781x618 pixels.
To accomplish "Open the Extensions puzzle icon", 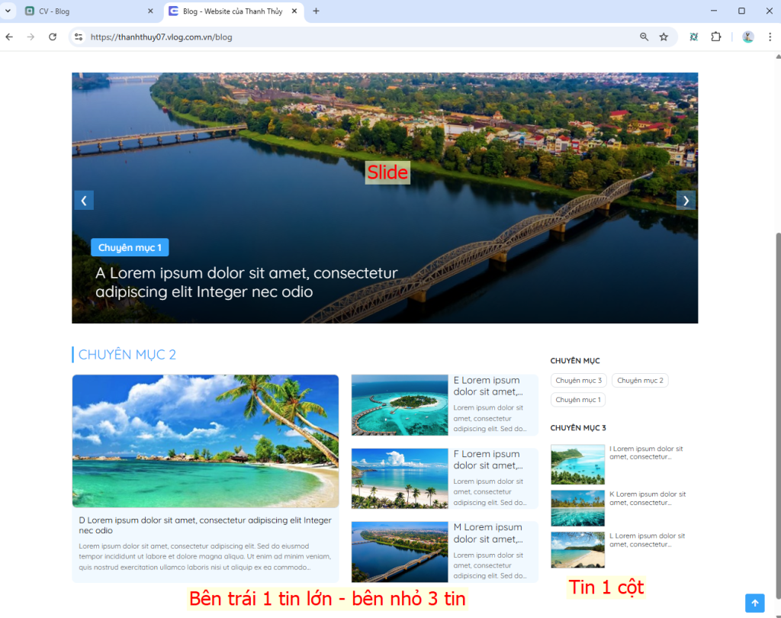I will pyautogui.click(x=715, y=37).
